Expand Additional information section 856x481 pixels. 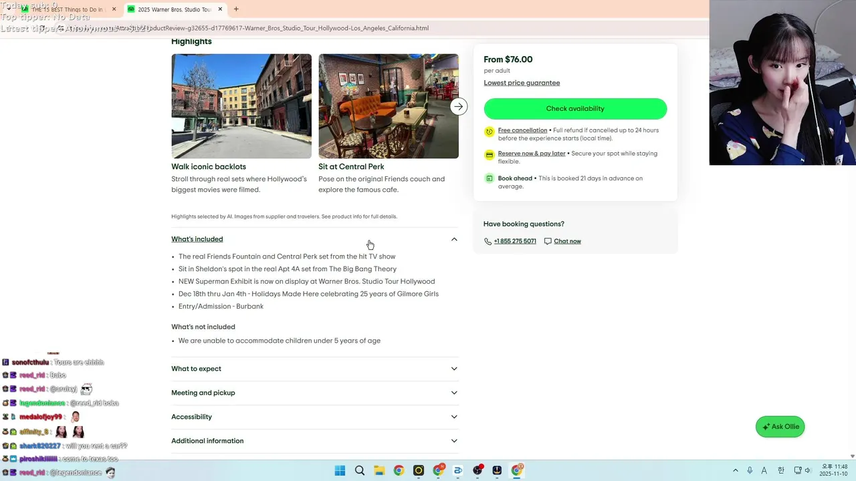click(x=314, y=441)
